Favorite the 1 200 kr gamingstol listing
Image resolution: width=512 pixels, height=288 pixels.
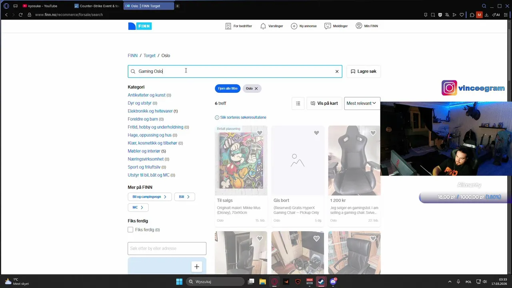click(373, 133)
